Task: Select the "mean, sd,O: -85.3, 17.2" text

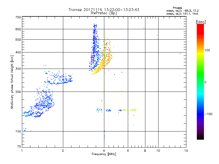Action: click(182, 11)
